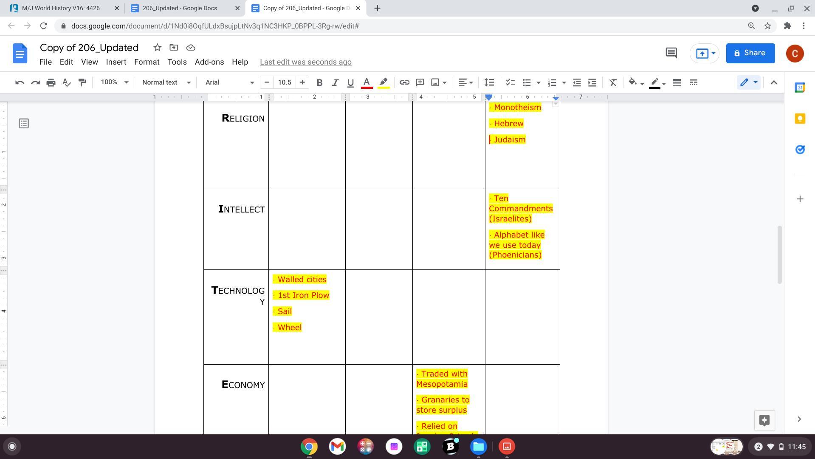Toggle the bulleted list
Screen dimensions: 815x459
[527, 82]
